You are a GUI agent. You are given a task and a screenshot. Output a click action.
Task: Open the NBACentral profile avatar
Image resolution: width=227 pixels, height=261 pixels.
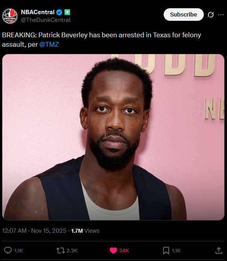[x=10, y=16]
